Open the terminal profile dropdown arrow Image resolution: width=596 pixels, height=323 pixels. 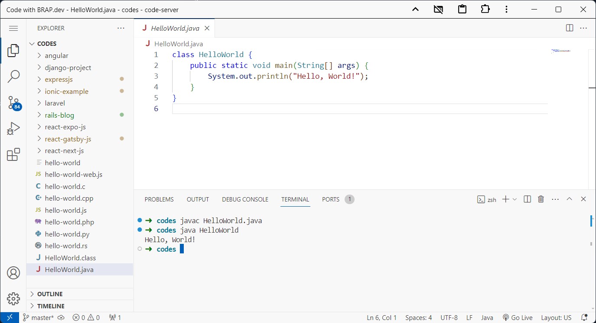(x=515, y=199)
